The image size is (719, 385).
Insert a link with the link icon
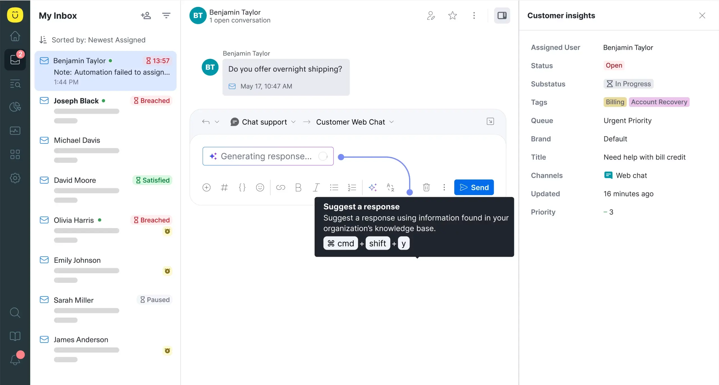click(x=281, y=187)
